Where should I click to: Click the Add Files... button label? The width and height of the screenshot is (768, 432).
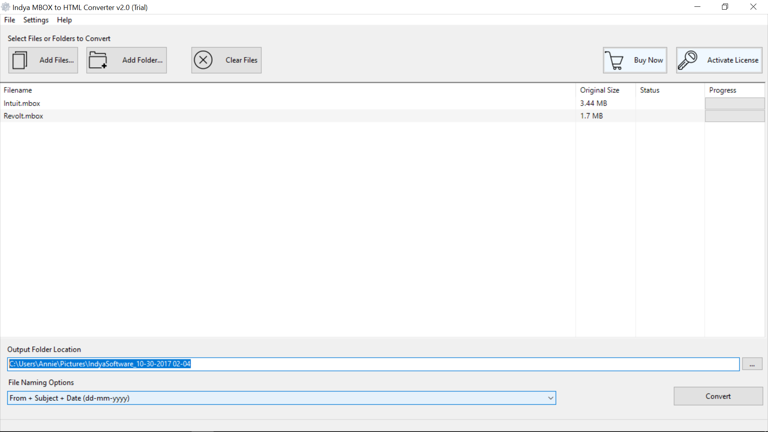click(57, 60)
